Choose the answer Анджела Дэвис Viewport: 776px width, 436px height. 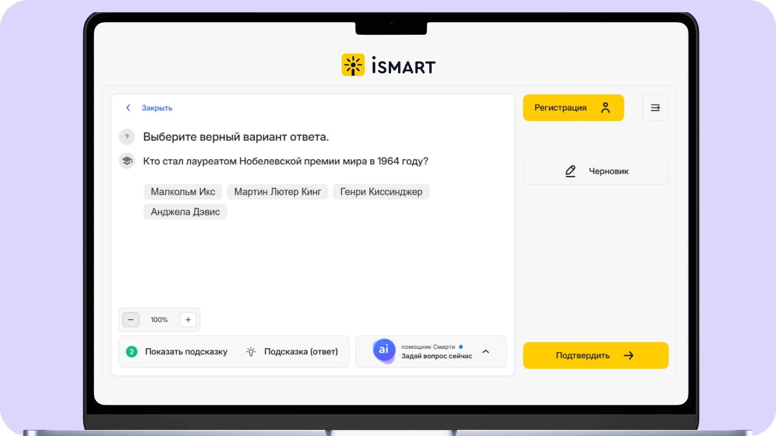pos(185,212)
